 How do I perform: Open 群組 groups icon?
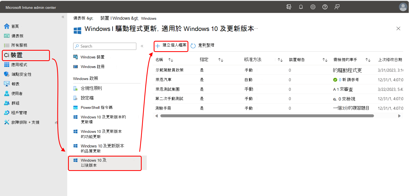pyautogui.click(x=7, y=103)
